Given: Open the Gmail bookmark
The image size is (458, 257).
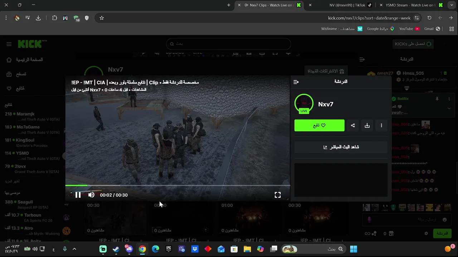Looking at the screenshot, I should click(x=432, y=29).
